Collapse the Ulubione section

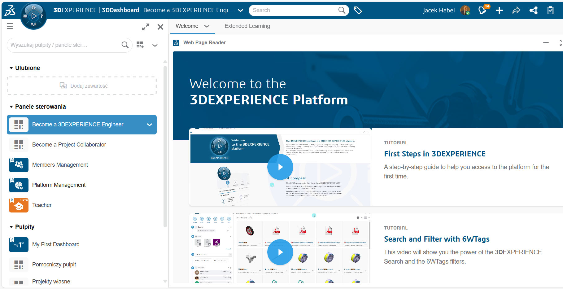coord(11,68)
